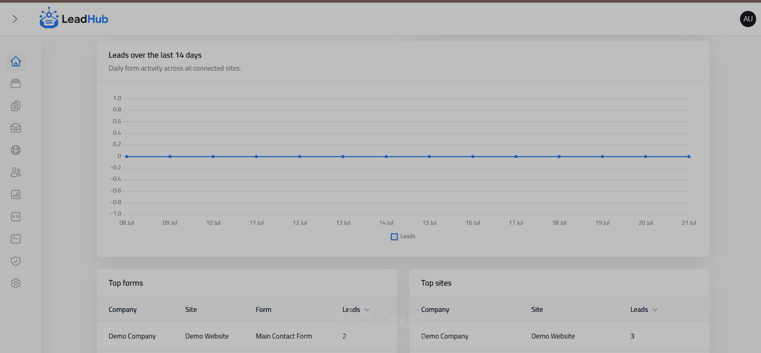Open the settings gear sidebar icon

tap(16, 283)
